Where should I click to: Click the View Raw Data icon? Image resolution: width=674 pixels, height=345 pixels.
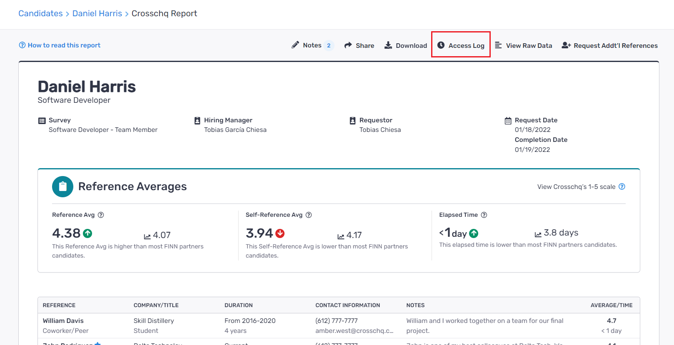[x=498, y=45]
